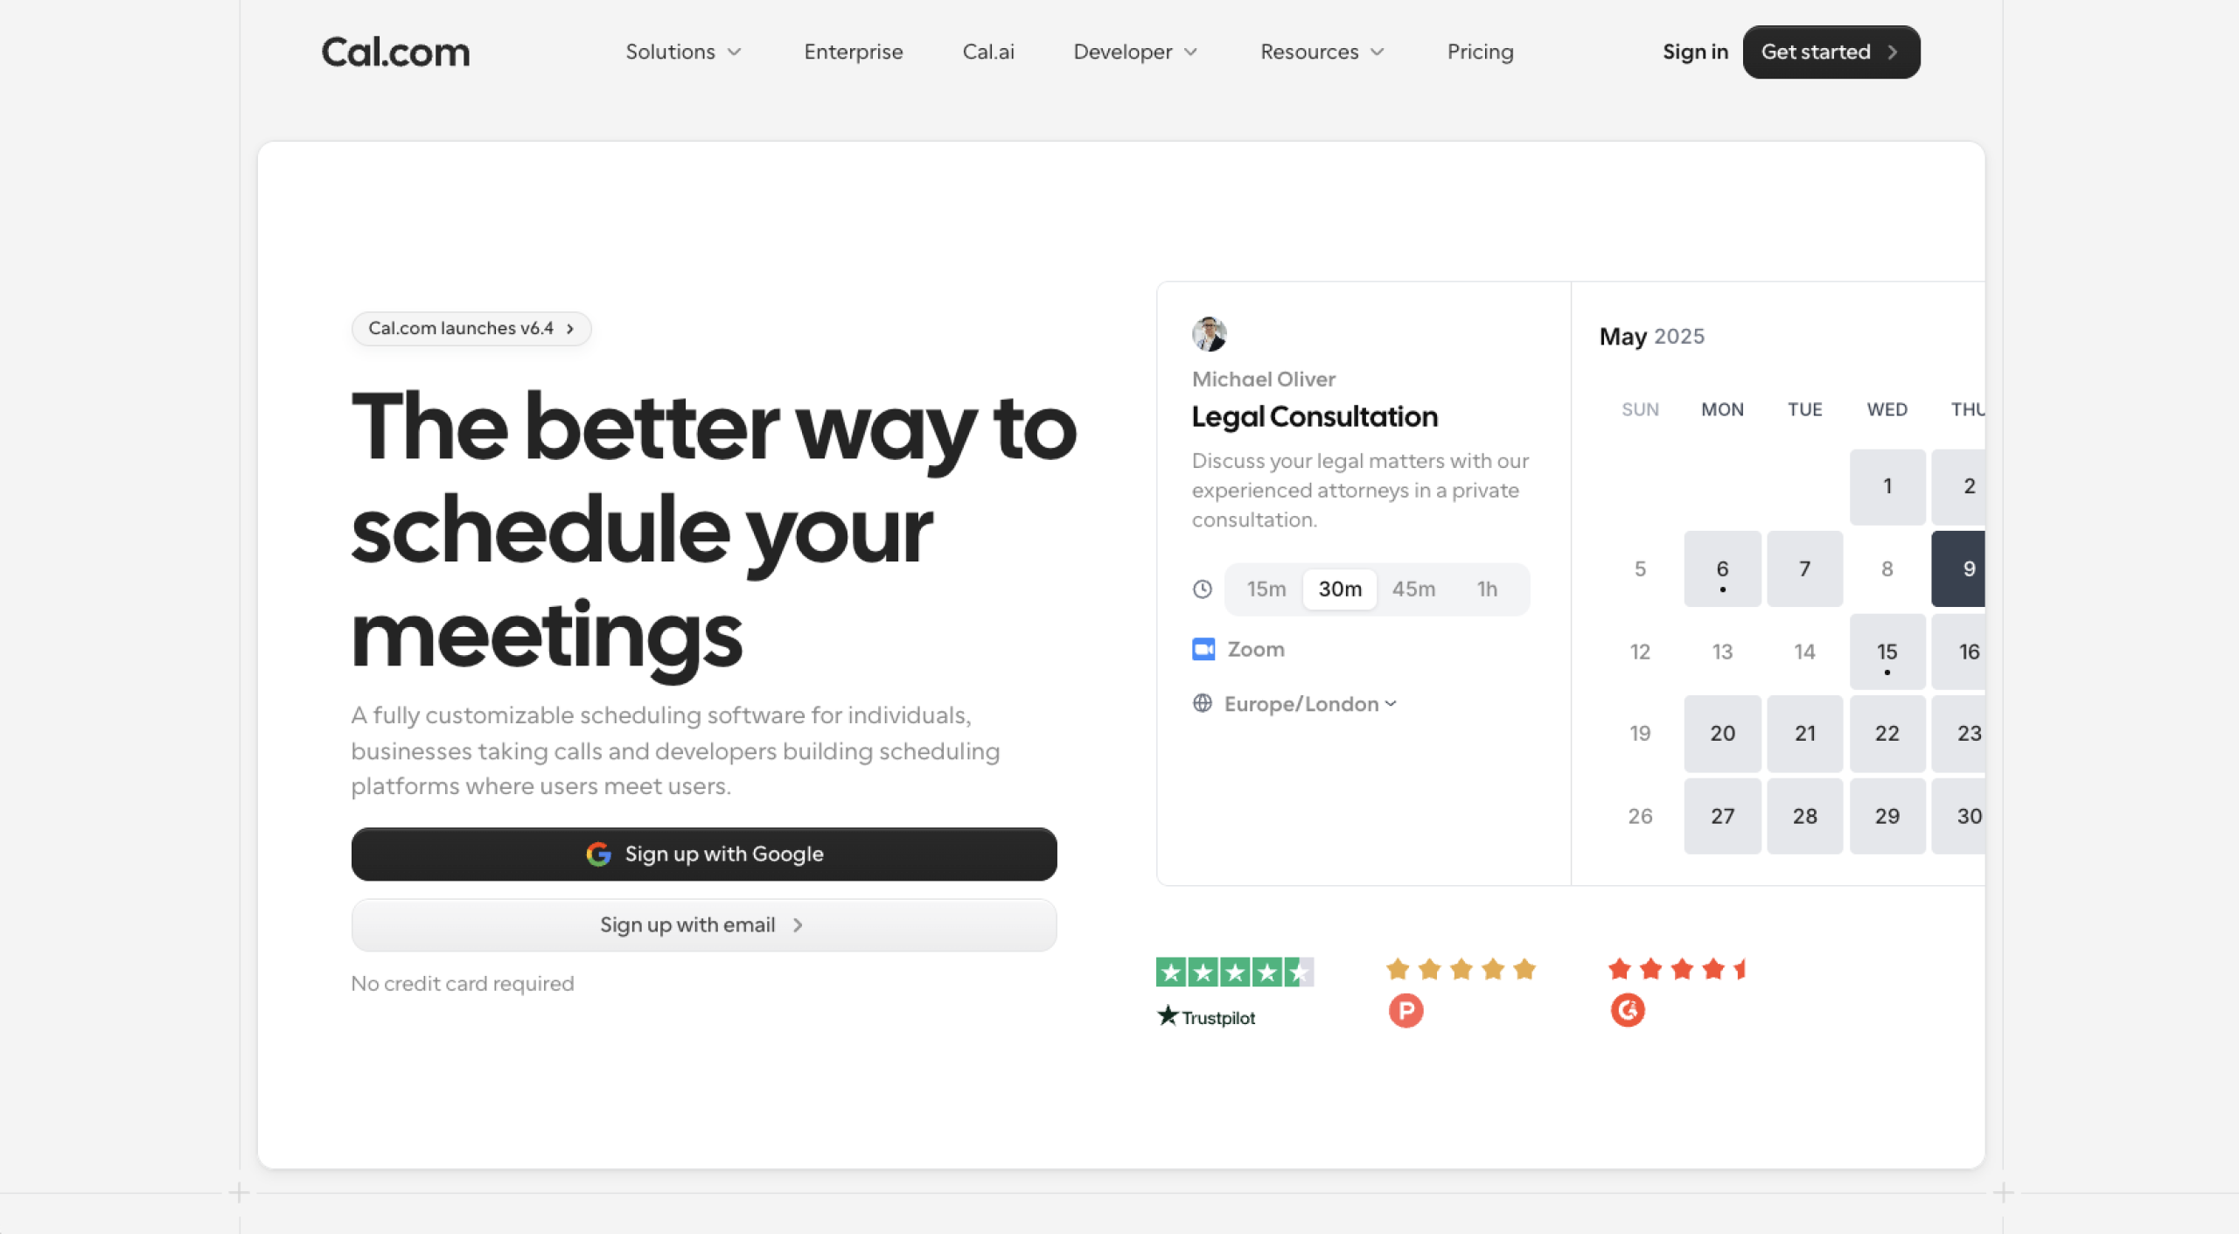Click the Trustpilot rating logo
Viewport: 2239px width, 1234px height.
1207,1016
